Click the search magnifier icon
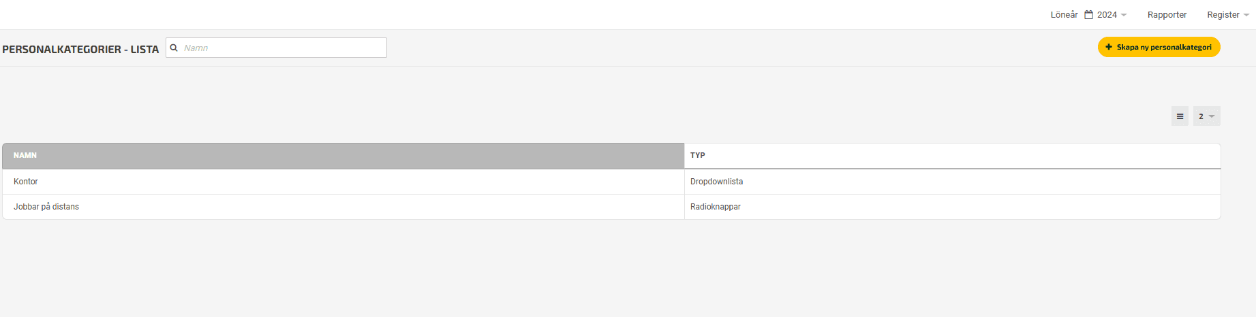The width and height of the screenshot is (1256, 317). pos(174,48)
